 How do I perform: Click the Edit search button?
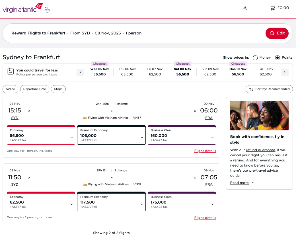coord(277,33)
